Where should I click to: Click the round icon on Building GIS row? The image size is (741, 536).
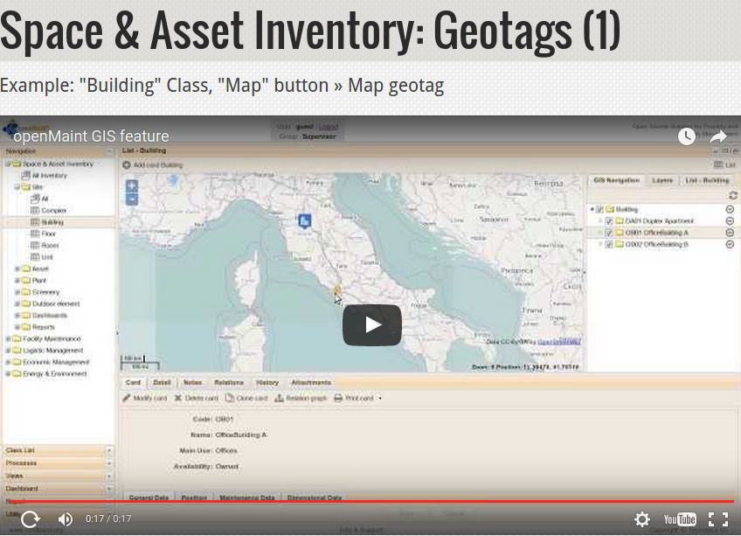[x=730, y=209]
